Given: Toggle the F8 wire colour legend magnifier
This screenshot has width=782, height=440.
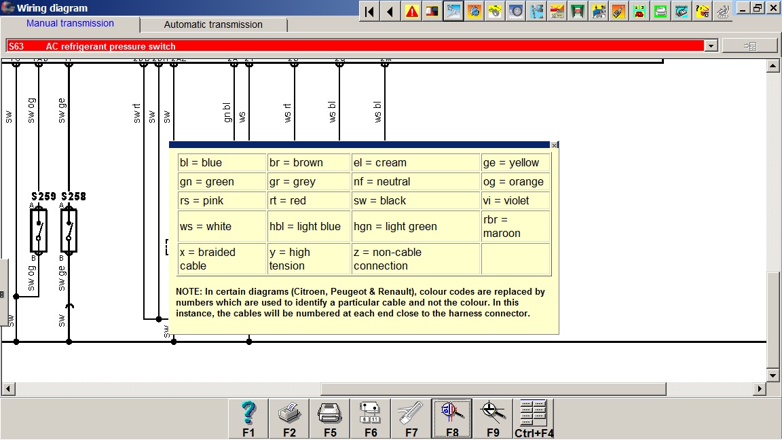Looking at the screenshot, I should (x=452, y=418).
